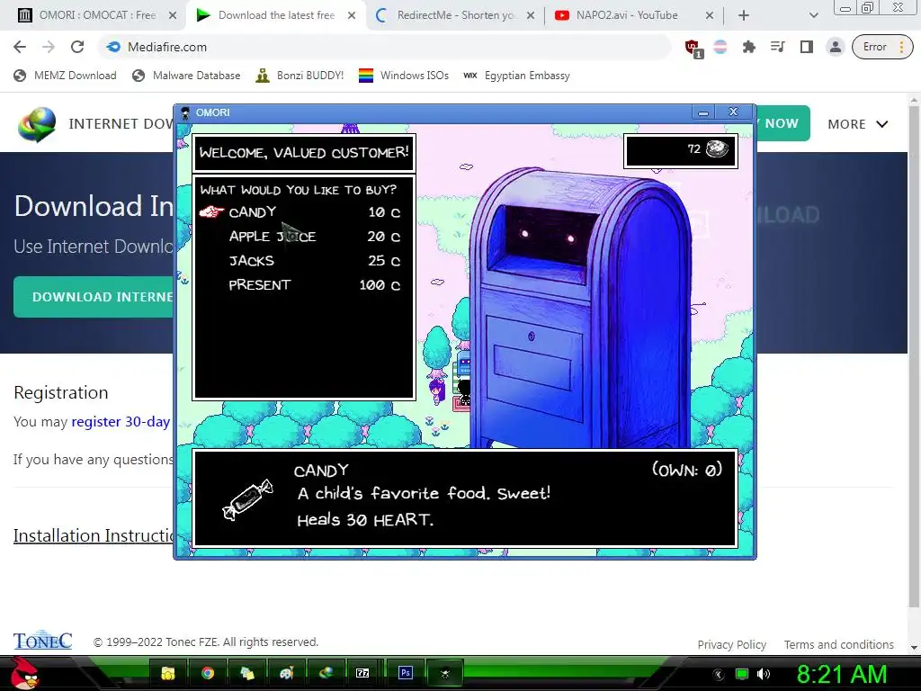
Task: Open the file explorer taskbar icon
Action: 168,673
